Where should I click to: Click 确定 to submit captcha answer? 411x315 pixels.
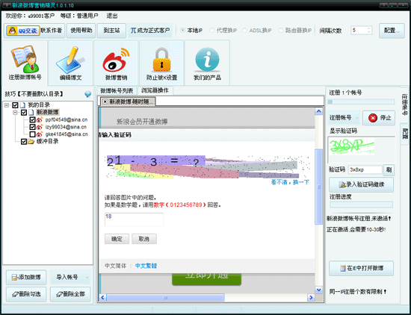tap(117, 239)
